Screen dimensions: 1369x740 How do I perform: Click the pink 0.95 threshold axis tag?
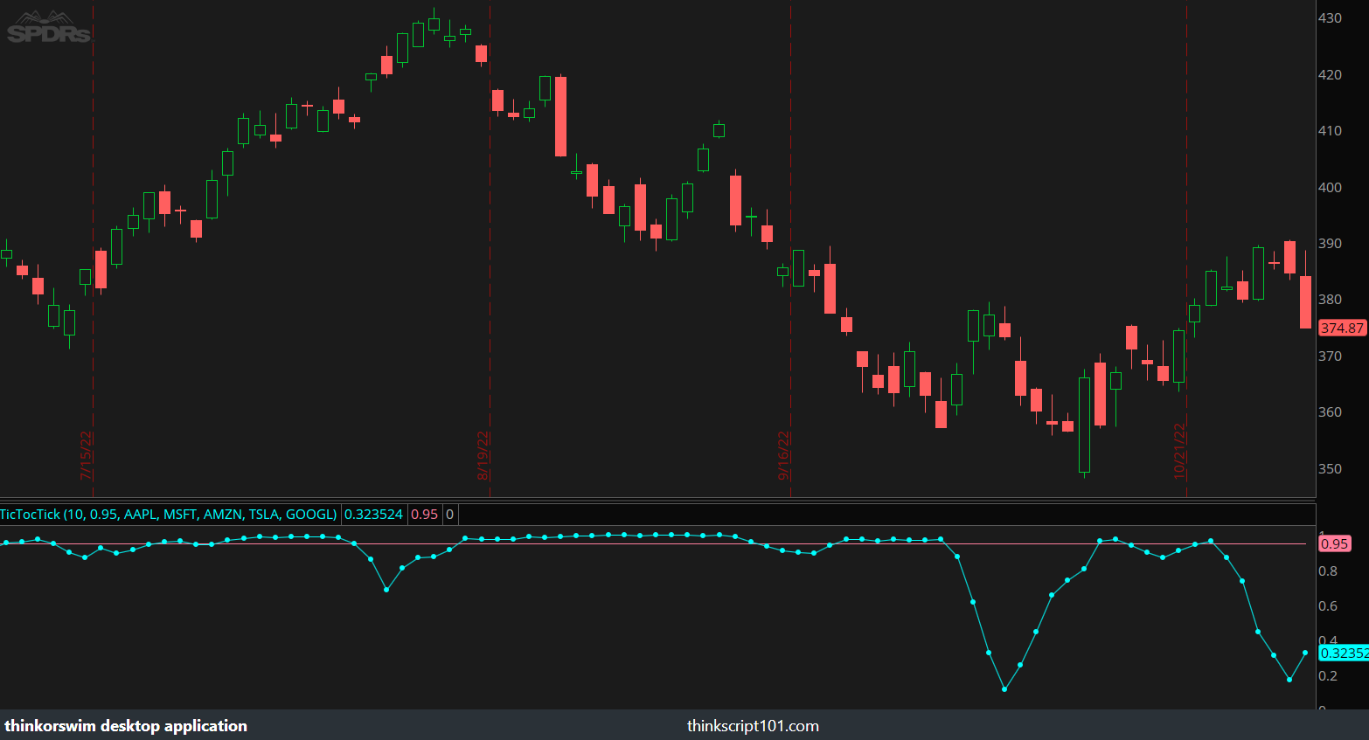(x=1335, y=543)
